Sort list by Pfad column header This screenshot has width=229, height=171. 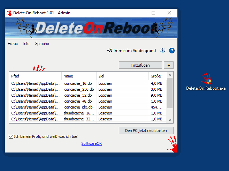pos(35,76)
